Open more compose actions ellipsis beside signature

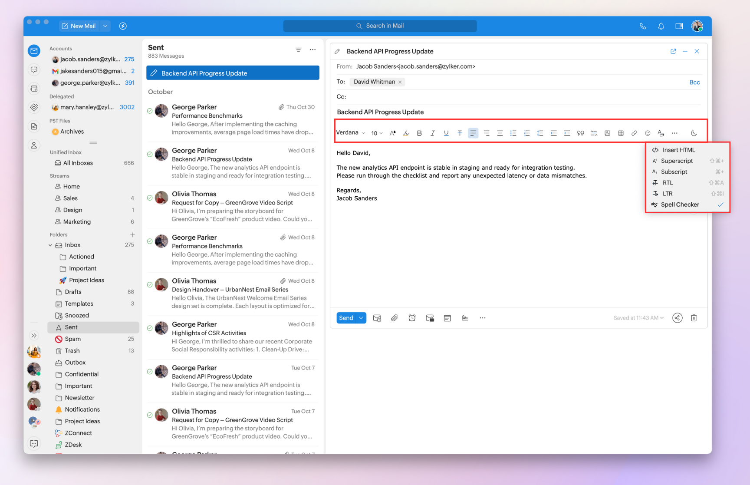483,318
